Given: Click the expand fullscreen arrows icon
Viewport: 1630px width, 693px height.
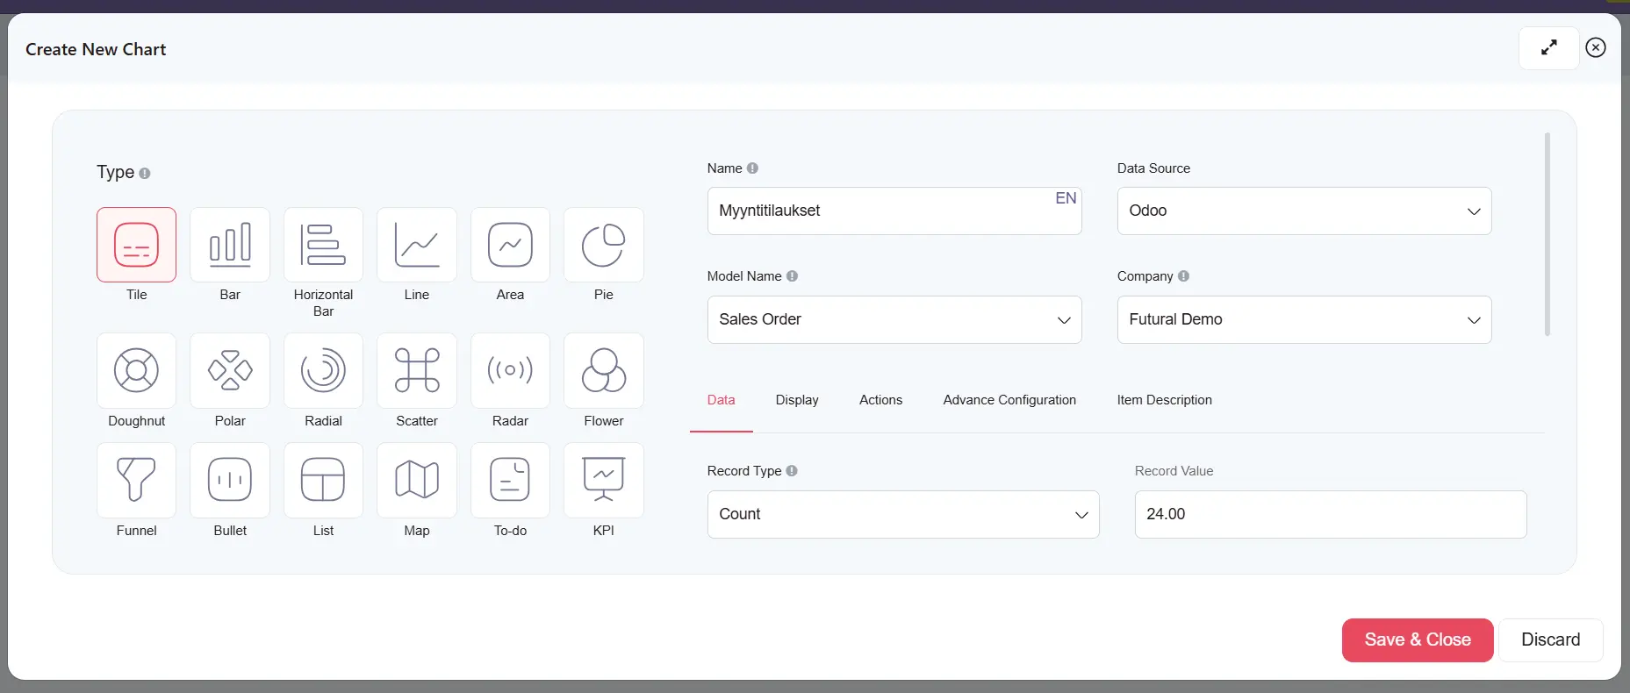Looking at the screenshot, I should (x=1549, y=48).
